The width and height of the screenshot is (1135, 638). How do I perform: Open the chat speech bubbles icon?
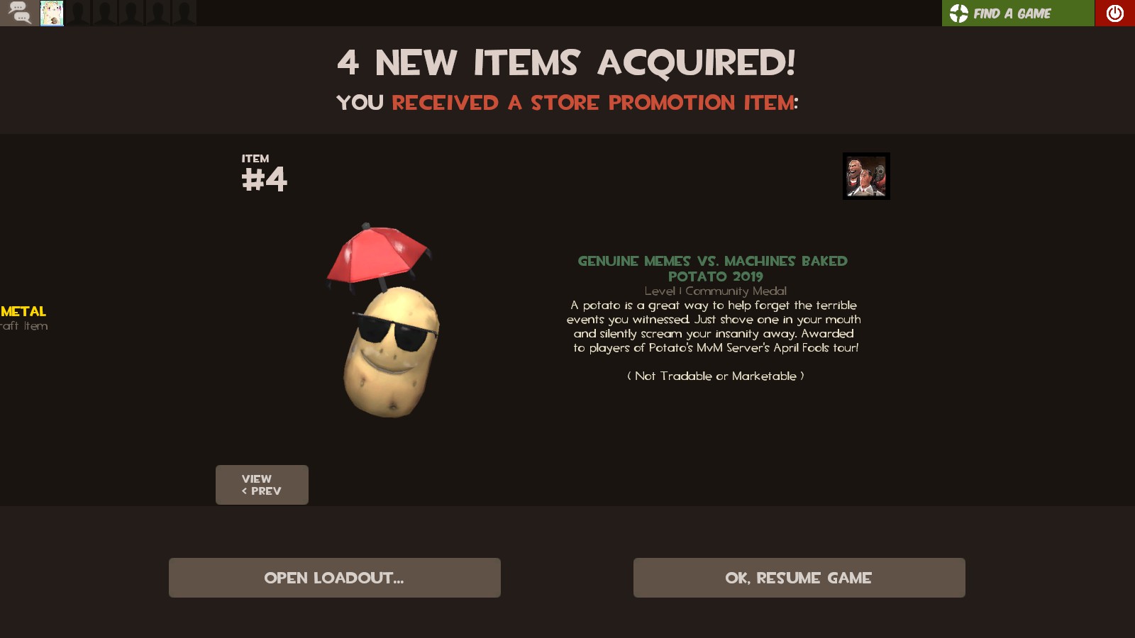point(19,13)
